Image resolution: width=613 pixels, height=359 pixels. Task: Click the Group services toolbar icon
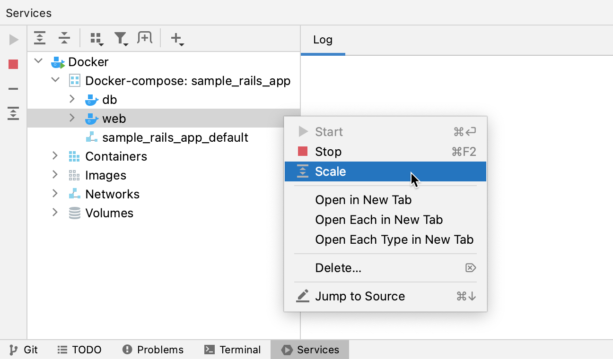tap(96, 39)
